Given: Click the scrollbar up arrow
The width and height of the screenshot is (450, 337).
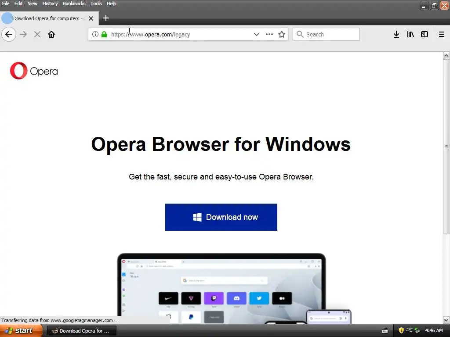Looking at the screenshot, I should tap(446, 56).
